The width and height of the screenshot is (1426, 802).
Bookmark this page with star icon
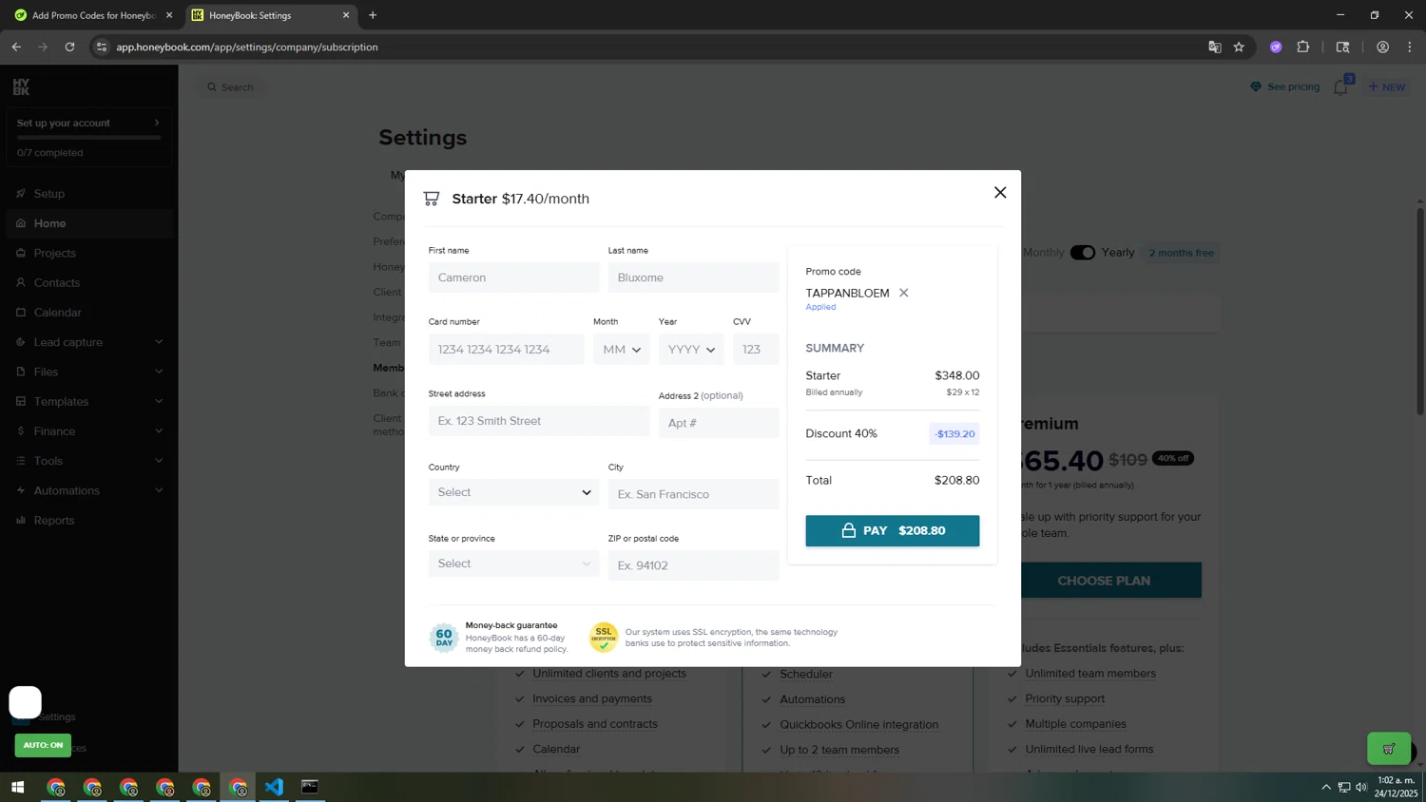pos(1239,47)
